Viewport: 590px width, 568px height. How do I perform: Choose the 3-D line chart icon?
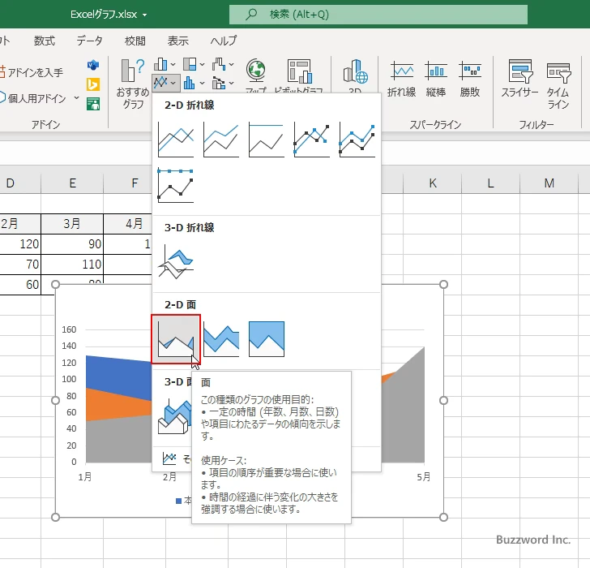point(176,262)
